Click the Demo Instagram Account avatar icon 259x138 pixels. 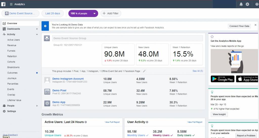click(x=47, y=80)
